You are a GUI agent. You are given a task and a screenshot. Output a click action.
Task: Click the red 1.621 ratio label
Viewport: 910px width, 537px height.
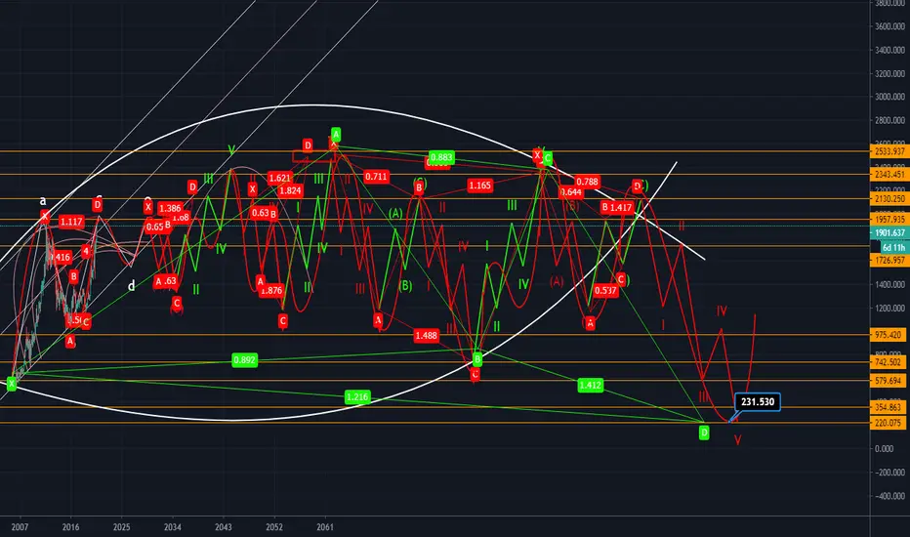[x=279, y=179]
